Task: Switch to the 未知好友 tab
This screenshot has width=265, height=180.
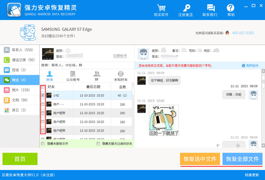Action: 121,76
